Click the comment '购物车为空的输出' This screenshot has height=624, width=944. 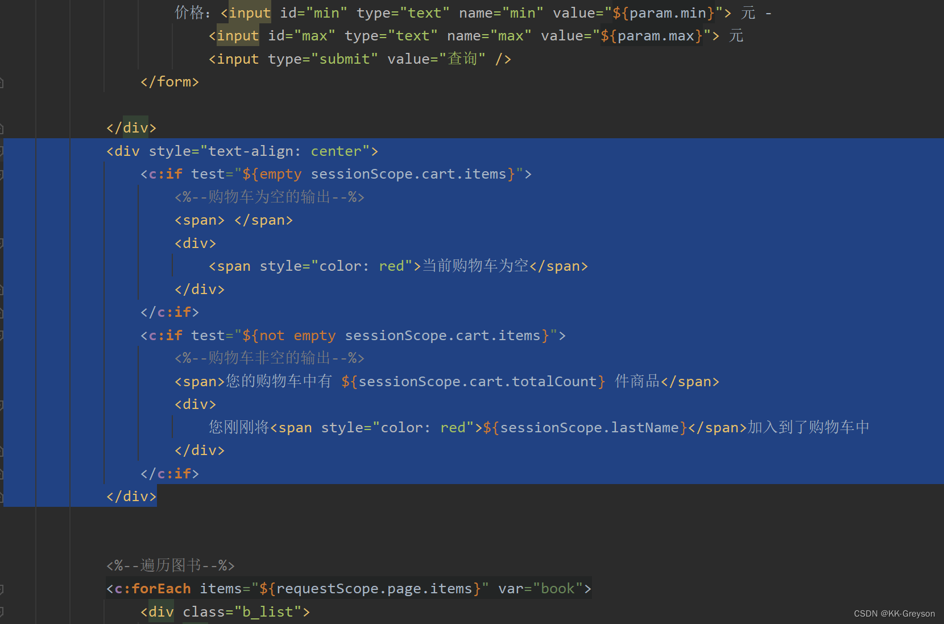coord(269,197)
